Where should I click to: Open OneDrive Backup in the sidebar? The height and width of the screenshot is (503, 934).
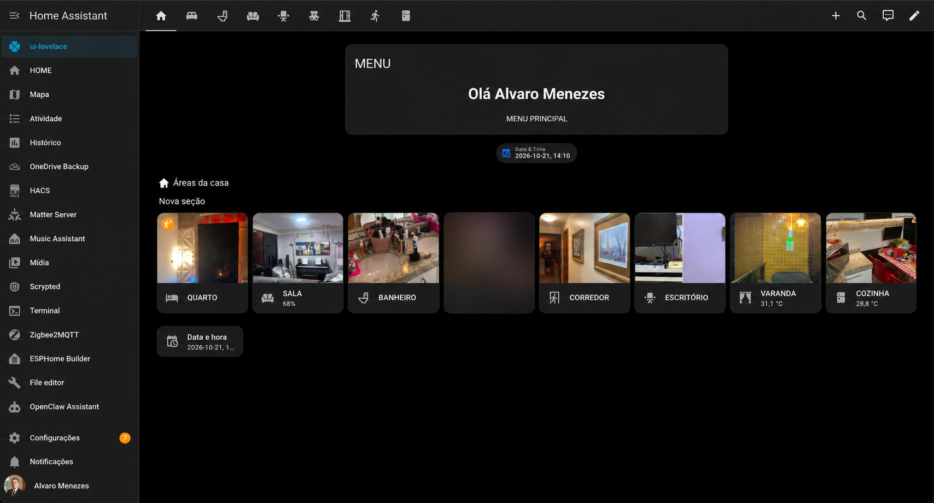click(69, 167)
